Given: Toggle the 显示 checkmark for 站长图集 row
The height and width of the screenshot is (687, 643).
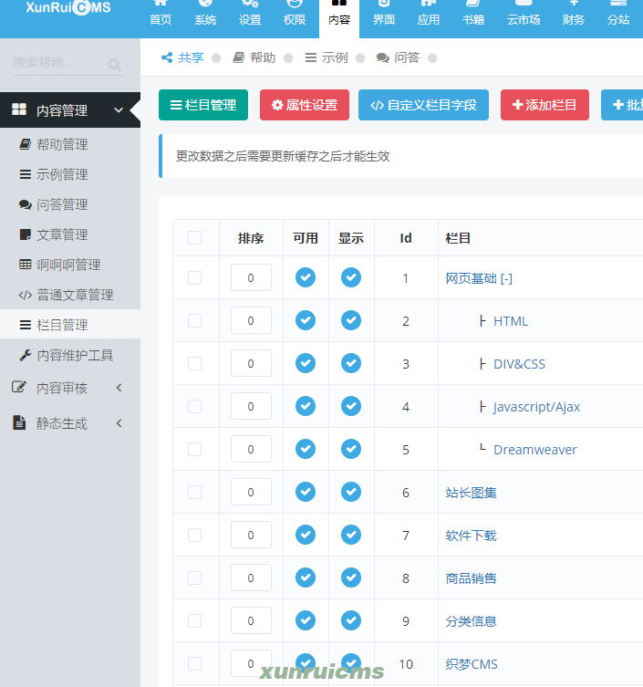Looking at the screenshot, I should point(351,492).
